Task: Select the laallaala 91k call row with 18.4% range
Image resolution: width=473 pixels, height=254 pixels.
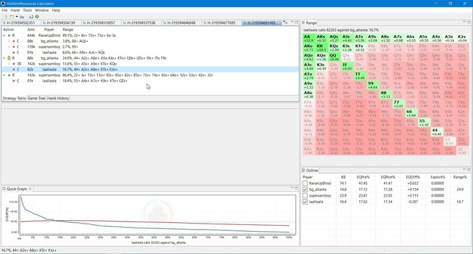Action: (x=150, y=81)
